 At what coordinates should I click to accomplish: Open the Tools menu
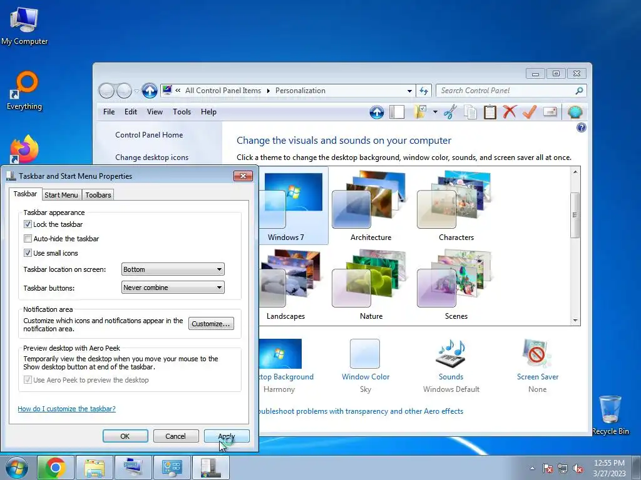pos(182,112)
